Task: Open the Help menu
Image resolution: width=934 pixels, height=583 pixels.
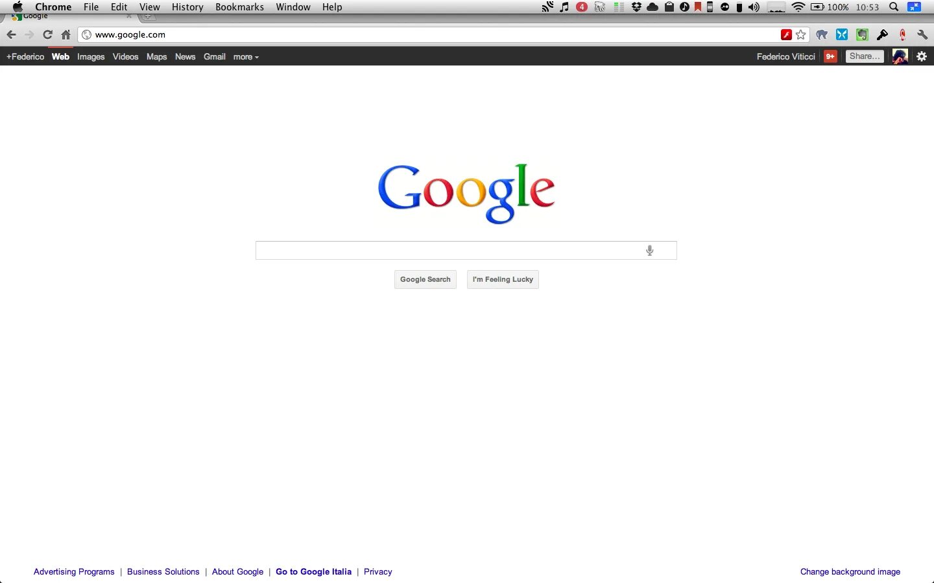Action: (332, 7)
